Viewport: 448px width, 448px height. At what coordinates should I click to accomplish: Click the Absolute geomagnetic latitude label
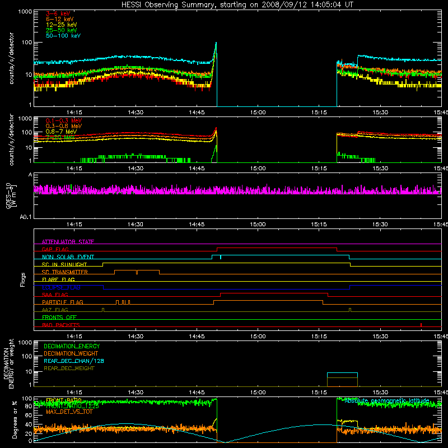point(387,400)
